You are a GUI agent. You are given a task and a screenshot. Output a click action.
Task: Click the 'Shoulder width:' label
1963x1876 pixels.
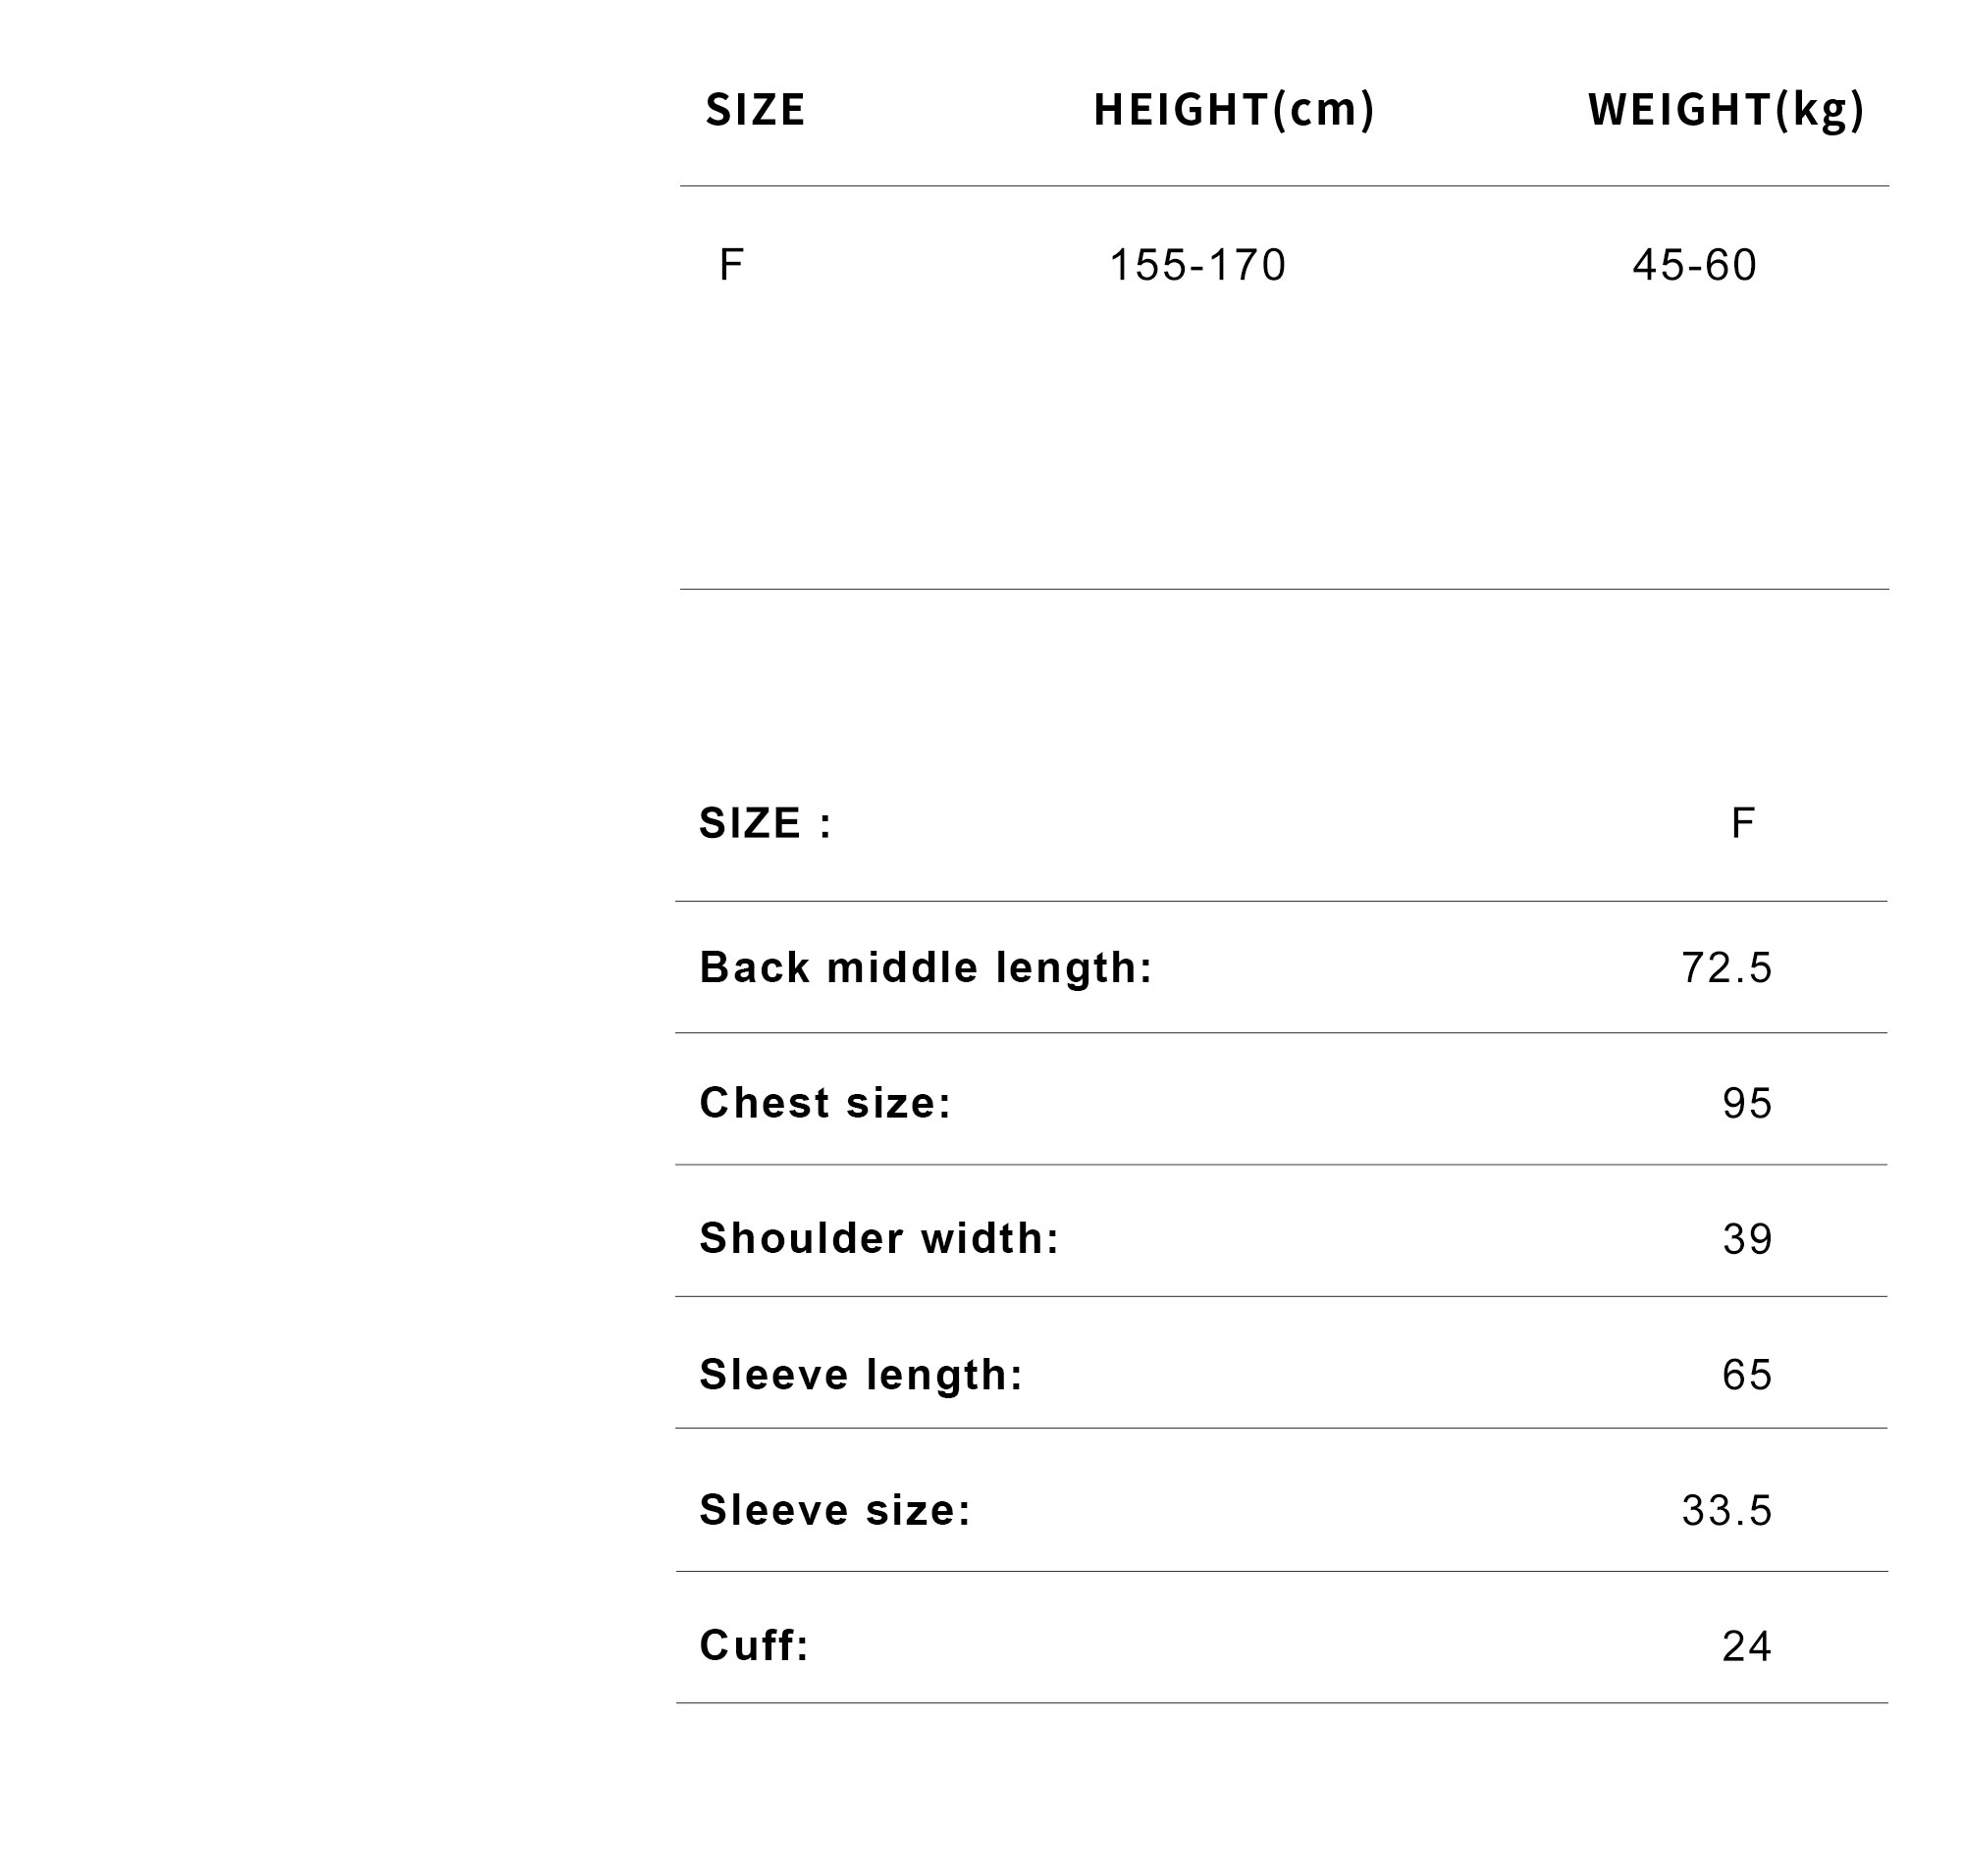click(879, 1239)
